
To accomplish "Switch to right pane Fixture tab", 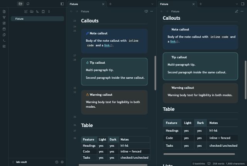I will 178,4.
